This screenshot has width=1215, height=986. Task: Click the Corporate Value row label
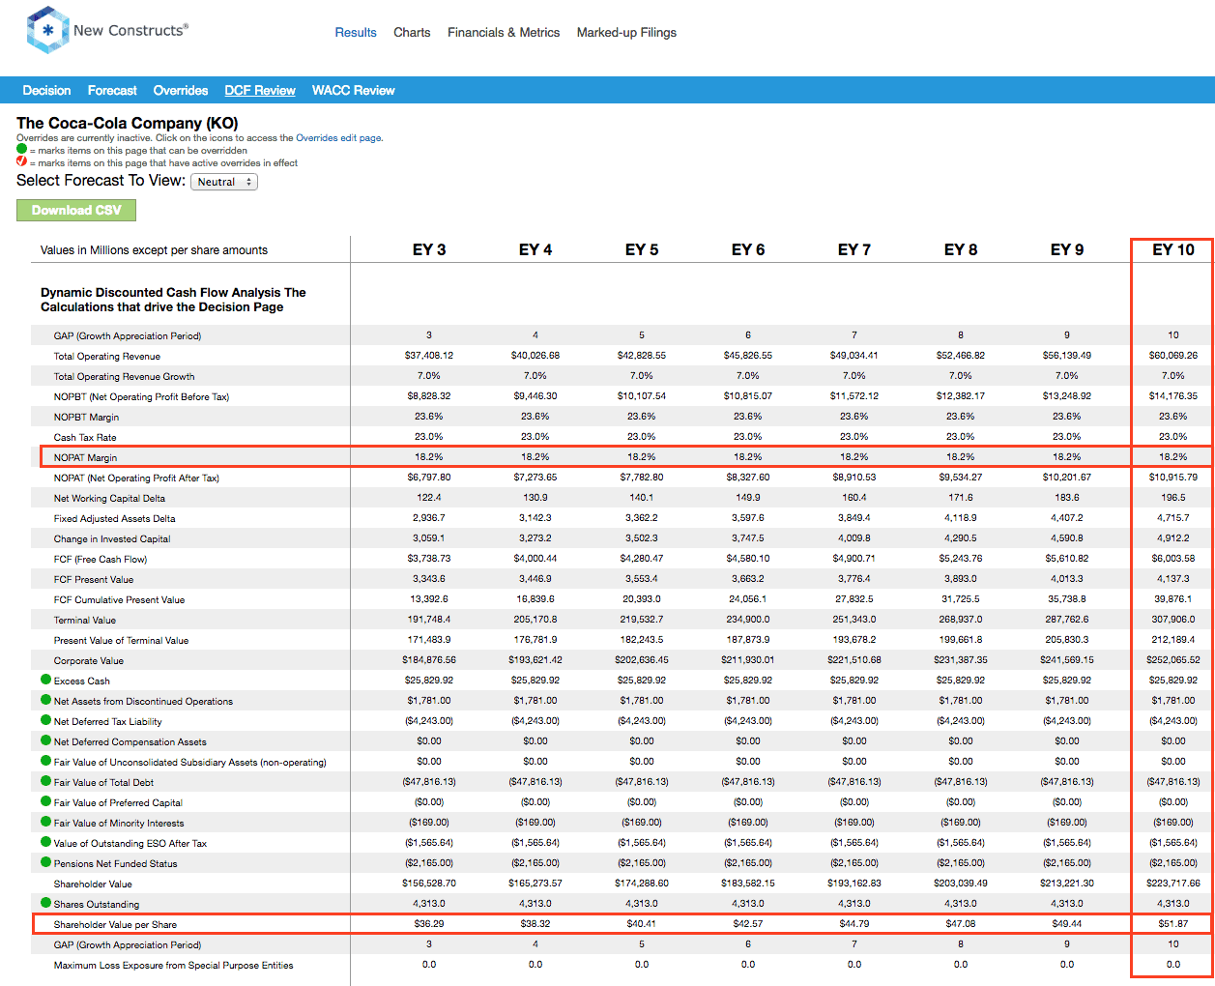[x=89, y=660]
